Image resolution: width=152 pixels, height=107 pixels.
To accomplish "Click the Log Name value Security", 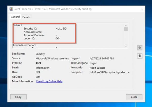I will [x=40, y=54].
